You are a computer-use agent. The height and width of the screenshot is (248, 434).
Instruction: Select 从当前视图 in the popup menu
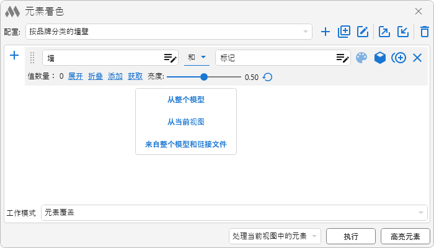click(185, 122)
